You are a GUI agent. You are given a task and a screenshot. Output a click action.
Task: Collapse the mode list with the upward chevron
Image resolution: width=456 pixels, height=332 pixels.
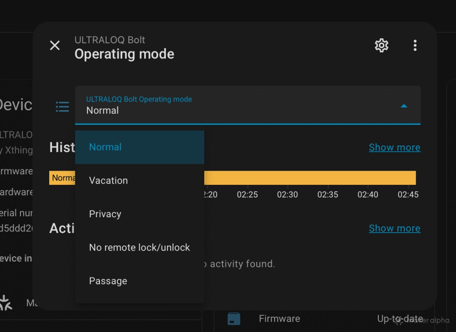pos(404,105)
